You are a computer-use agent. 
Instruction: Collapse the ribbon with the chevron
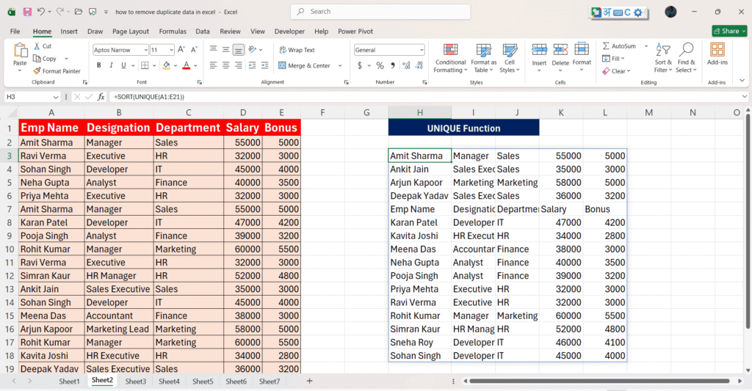click(x=742, y=81)
